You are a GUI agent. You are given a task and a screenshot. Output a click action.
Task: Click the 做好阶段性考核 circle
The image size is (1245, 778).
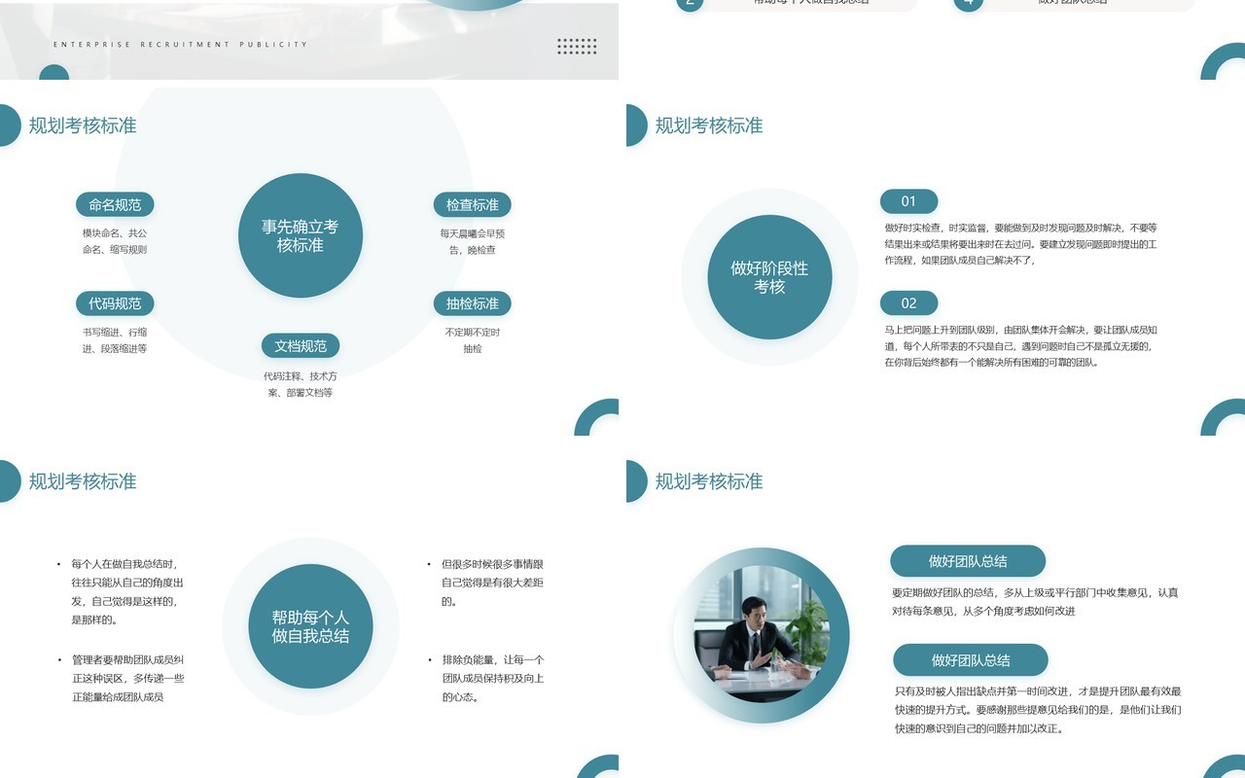[x=769, y=277]
